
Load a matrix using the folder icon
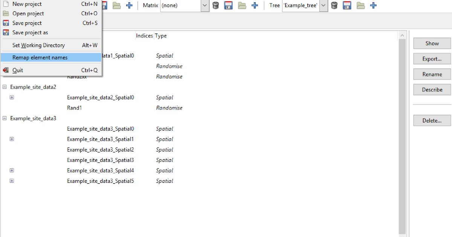point(242,5)
